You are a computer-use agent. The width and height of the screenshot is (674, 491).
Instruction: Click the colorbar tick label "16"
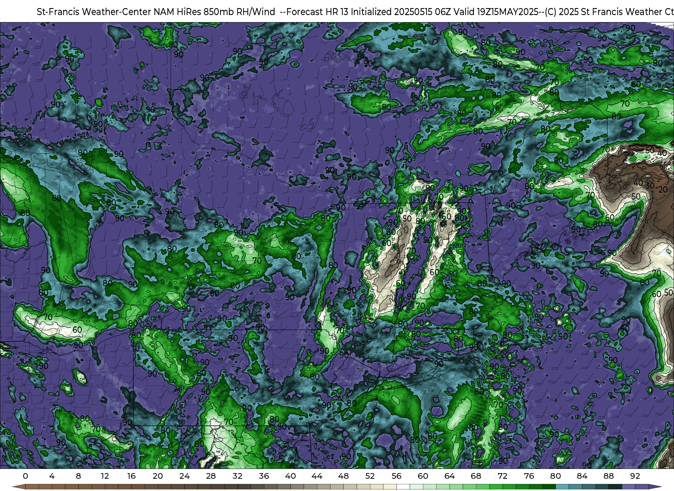(x=131, y=476)
